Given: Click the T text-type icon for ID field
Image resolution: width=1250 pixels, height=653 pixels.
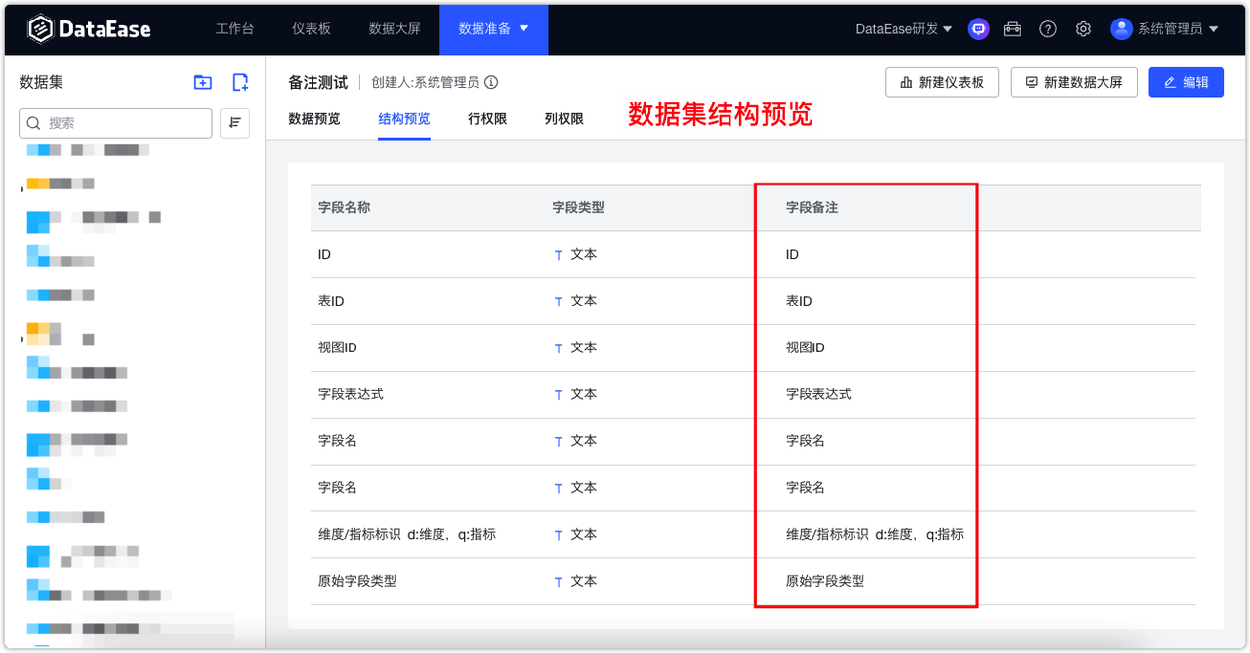Looking at the screenshot, I should [558, 254].
